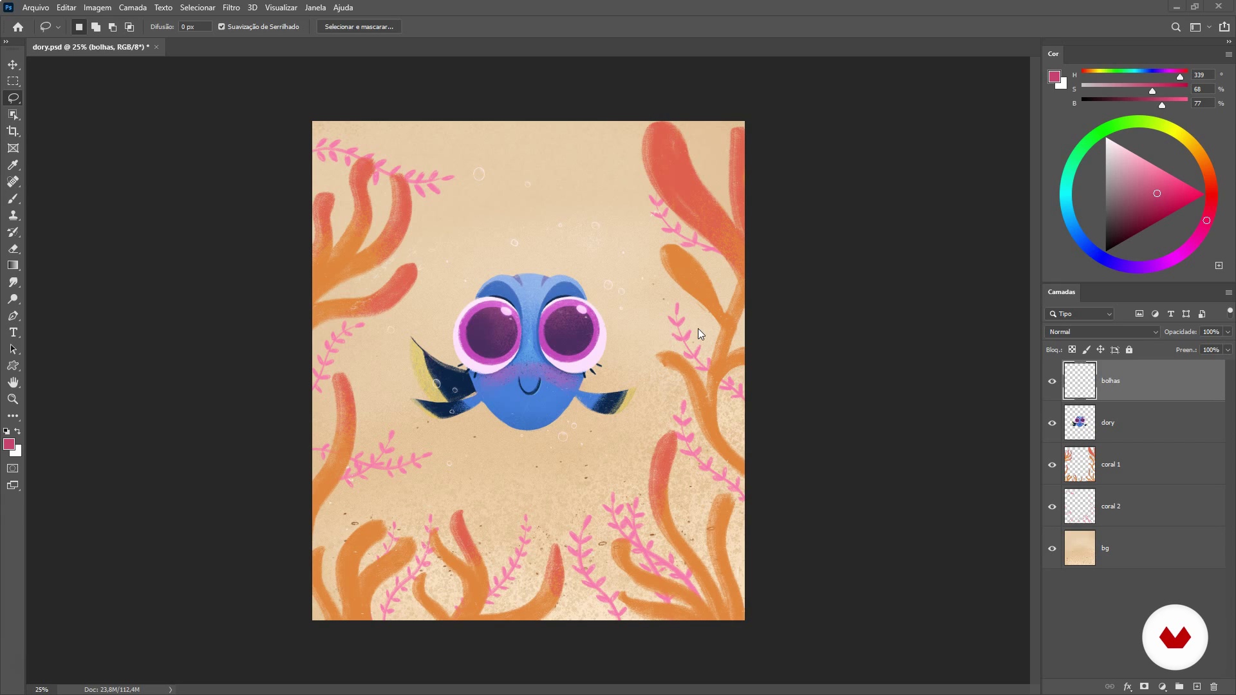Select the Object Selection tool
This screenshot has height=695, width=1236.
pyautogui.click(x=13, y=115)
